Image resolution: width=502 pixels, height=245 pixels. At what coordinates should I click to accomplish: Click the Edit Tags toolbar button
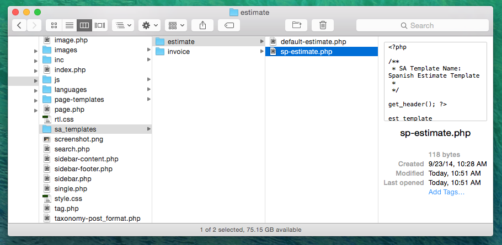point(229,25)
